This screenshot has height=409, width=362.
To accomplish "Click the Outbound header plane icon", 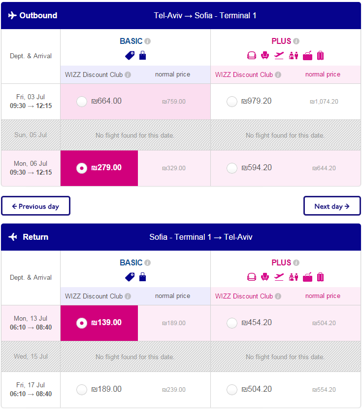I will point(12,15).
